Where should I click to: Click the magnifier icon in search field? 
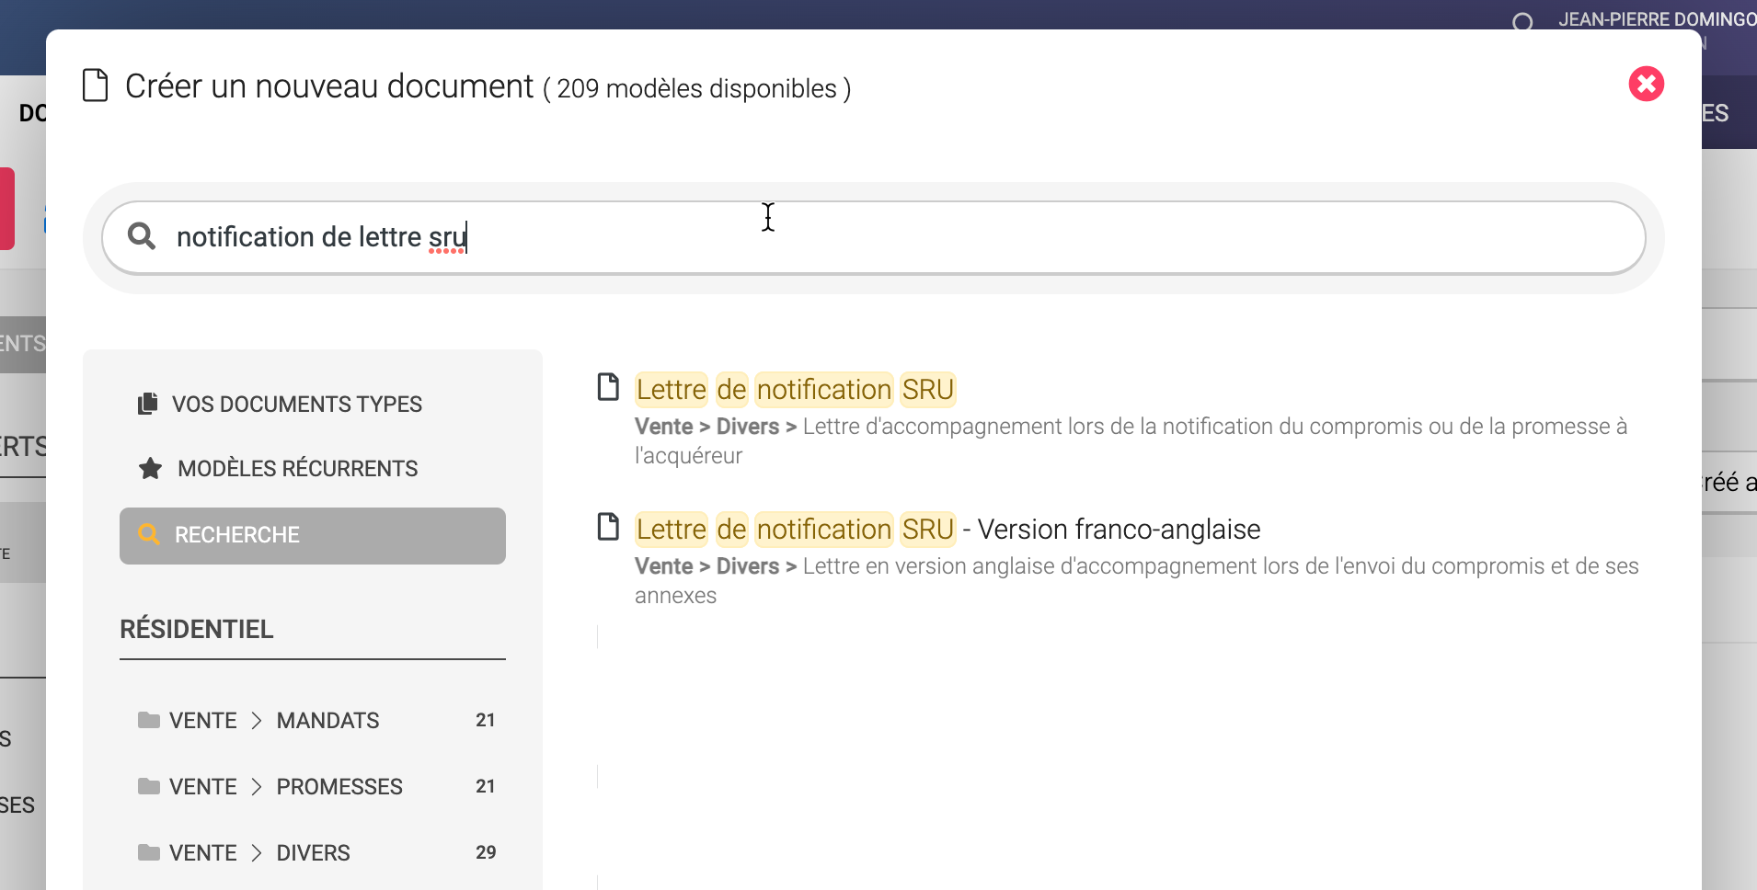[x=142, y=236]
